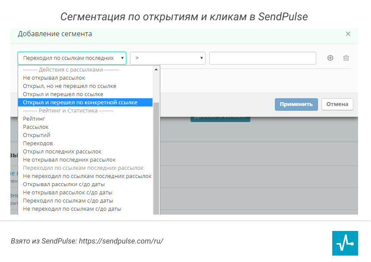
Task: Click the dropdown list scroll up arrow
Action: click(156, 69)
